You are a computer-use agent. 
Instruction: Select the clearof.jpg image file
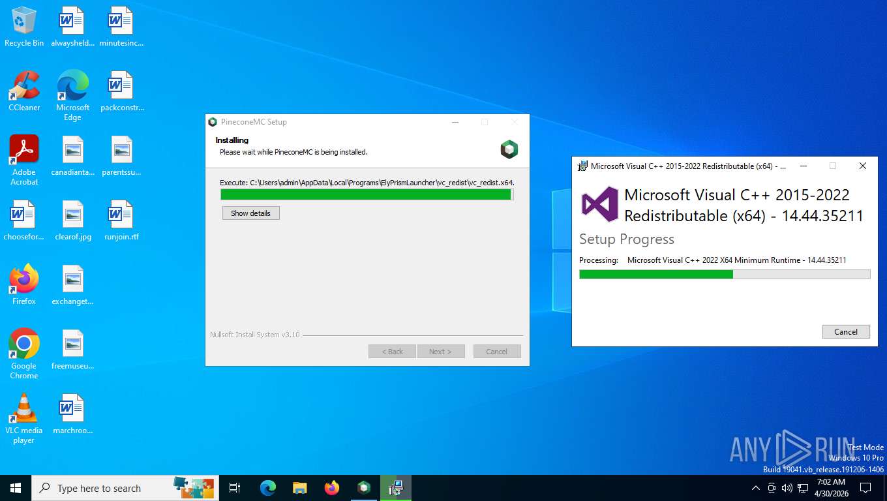point(72,220)
